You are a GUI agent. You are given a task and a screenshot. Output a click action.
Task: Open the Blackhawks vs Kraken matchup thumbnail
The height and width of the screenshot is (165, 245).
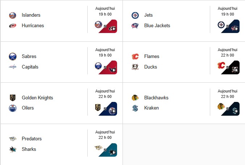[228, 109]
